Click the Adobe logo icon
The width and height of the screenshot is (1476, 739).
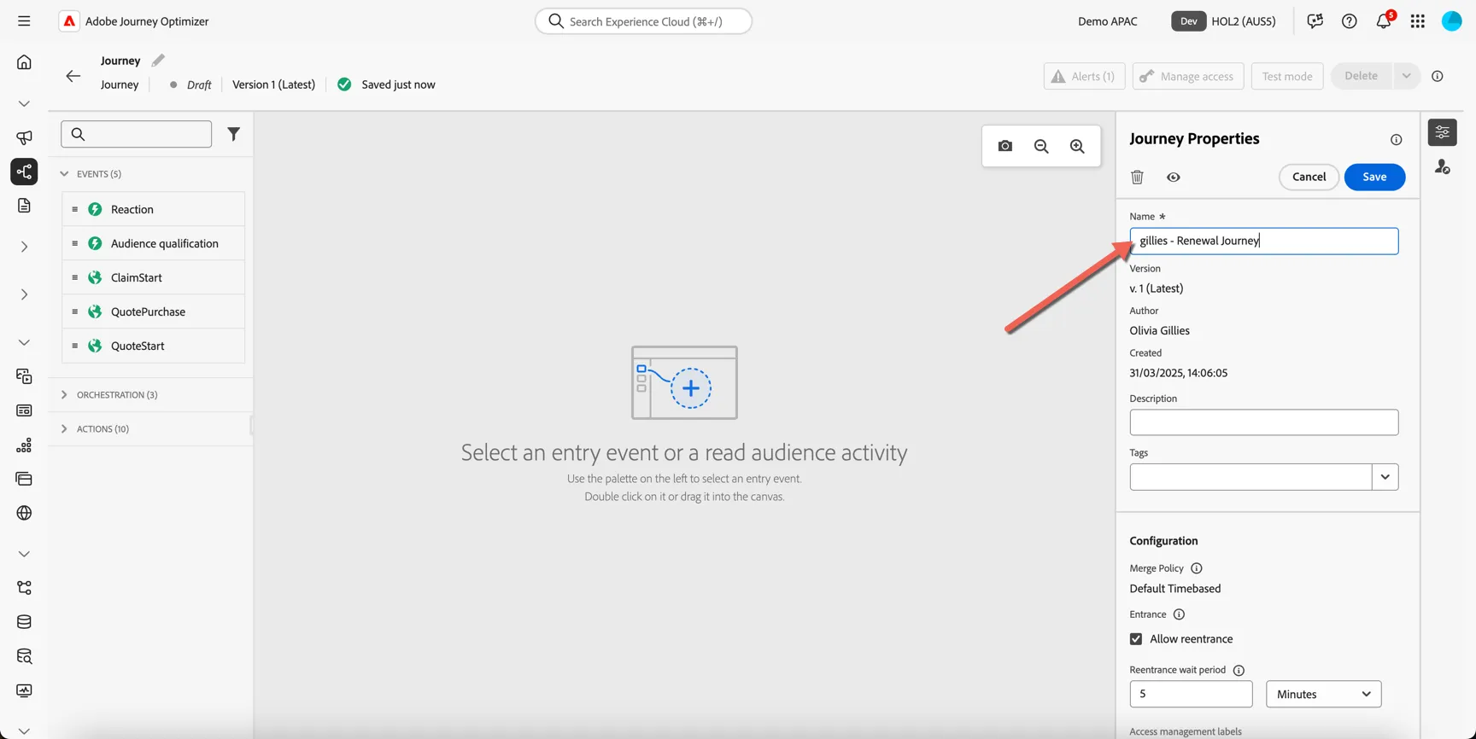click(69, 21)
